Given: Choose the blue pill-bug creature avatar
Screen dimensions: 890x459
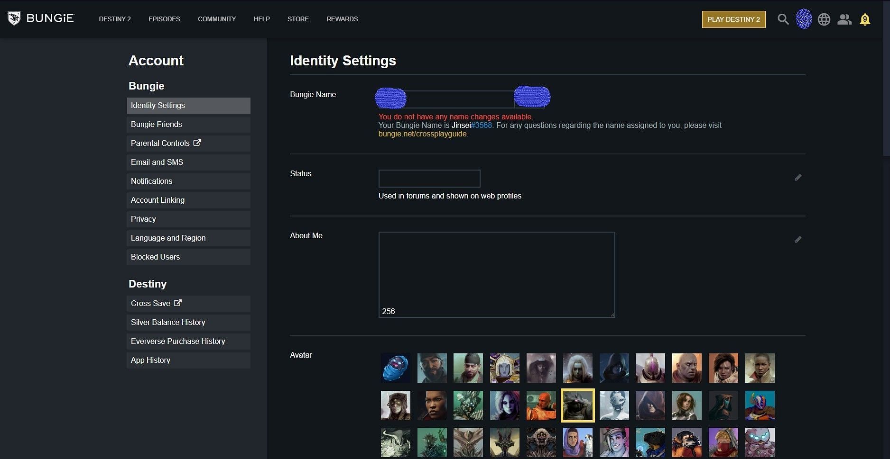Looking at the screenshot, I should (396, 368).
